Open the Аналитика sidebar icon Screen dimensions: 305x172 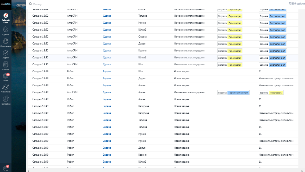[6, 88]
